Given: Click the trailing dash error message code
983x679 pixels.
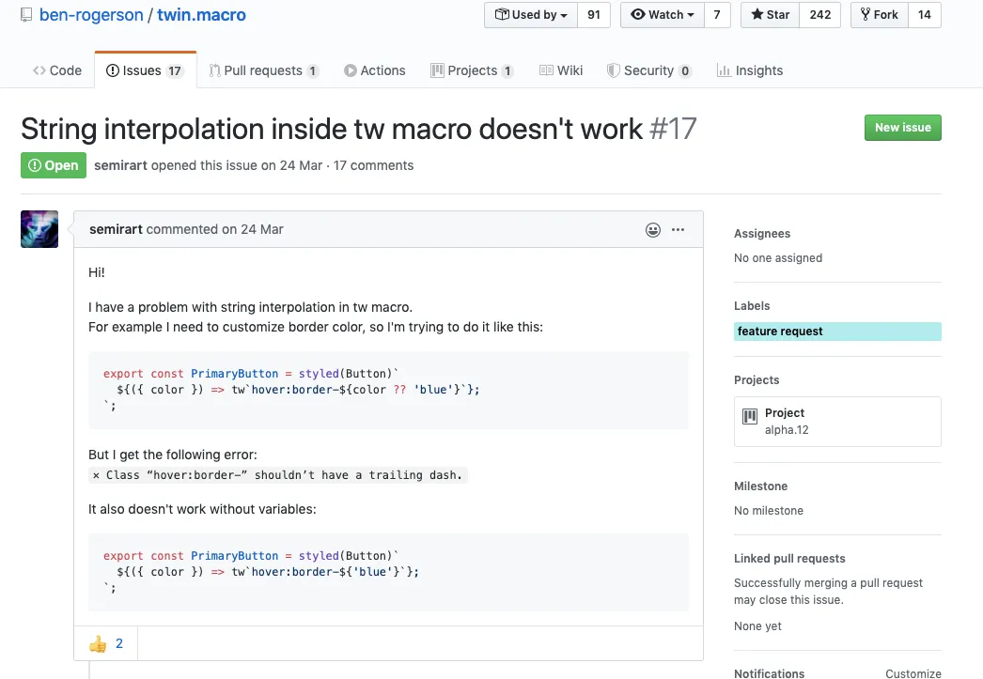Looking at the screenshot, I should pos(278,475).
